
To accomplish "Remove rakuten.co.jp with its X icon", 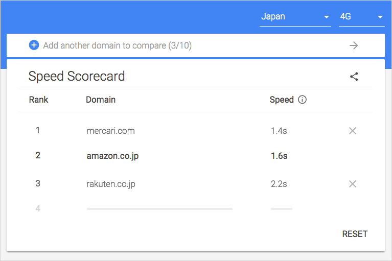I will point(353,184).
